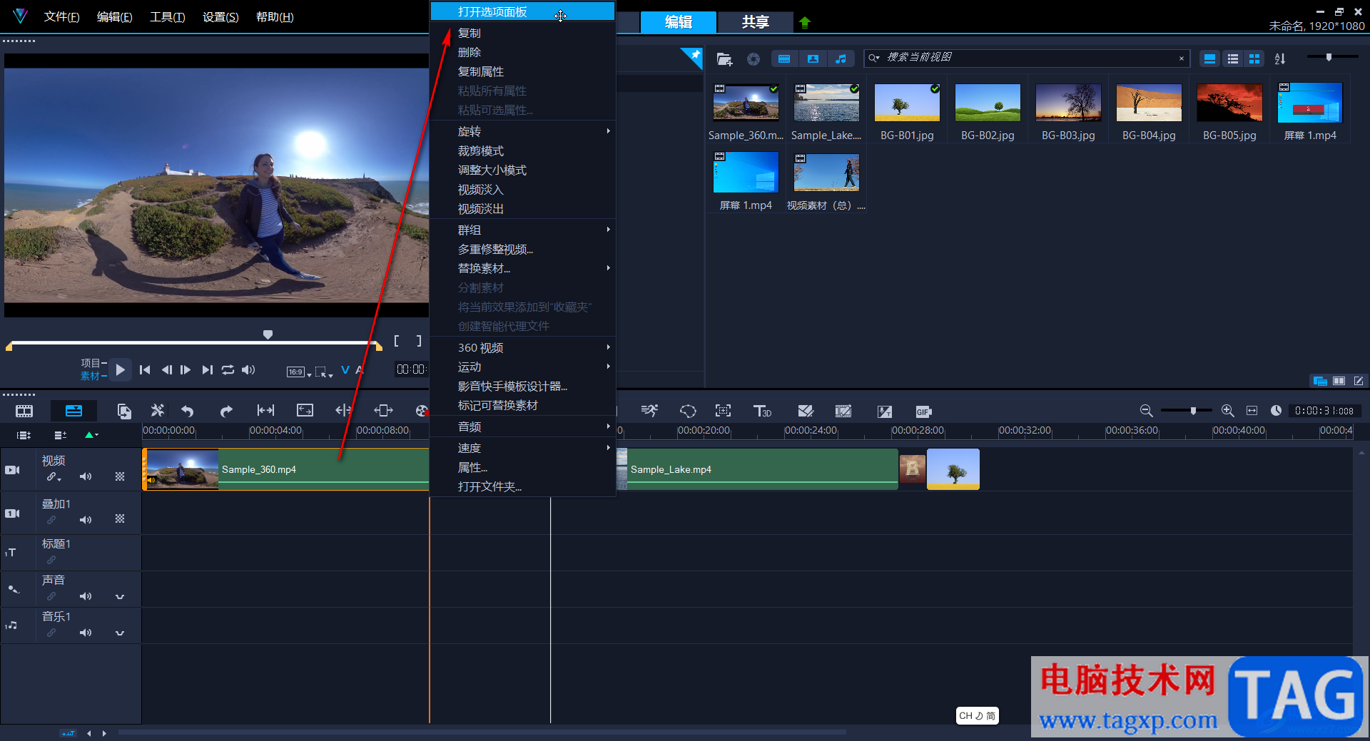This screenshot has height=741, width=1370.
Task: Click the library thumbnail size slider
Action: (1329, 57)
